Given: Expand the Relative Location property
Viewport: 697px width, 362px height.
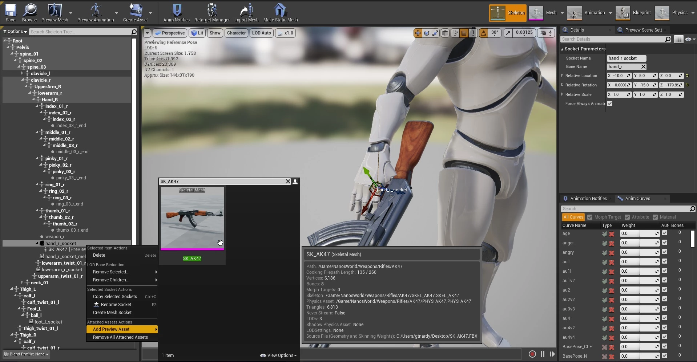Looking at the screenshot, I should [x=563, y=76].
